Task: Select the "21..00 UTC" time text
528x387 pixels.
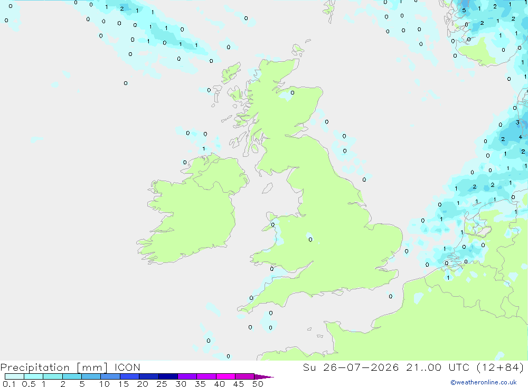Action: 438,367
